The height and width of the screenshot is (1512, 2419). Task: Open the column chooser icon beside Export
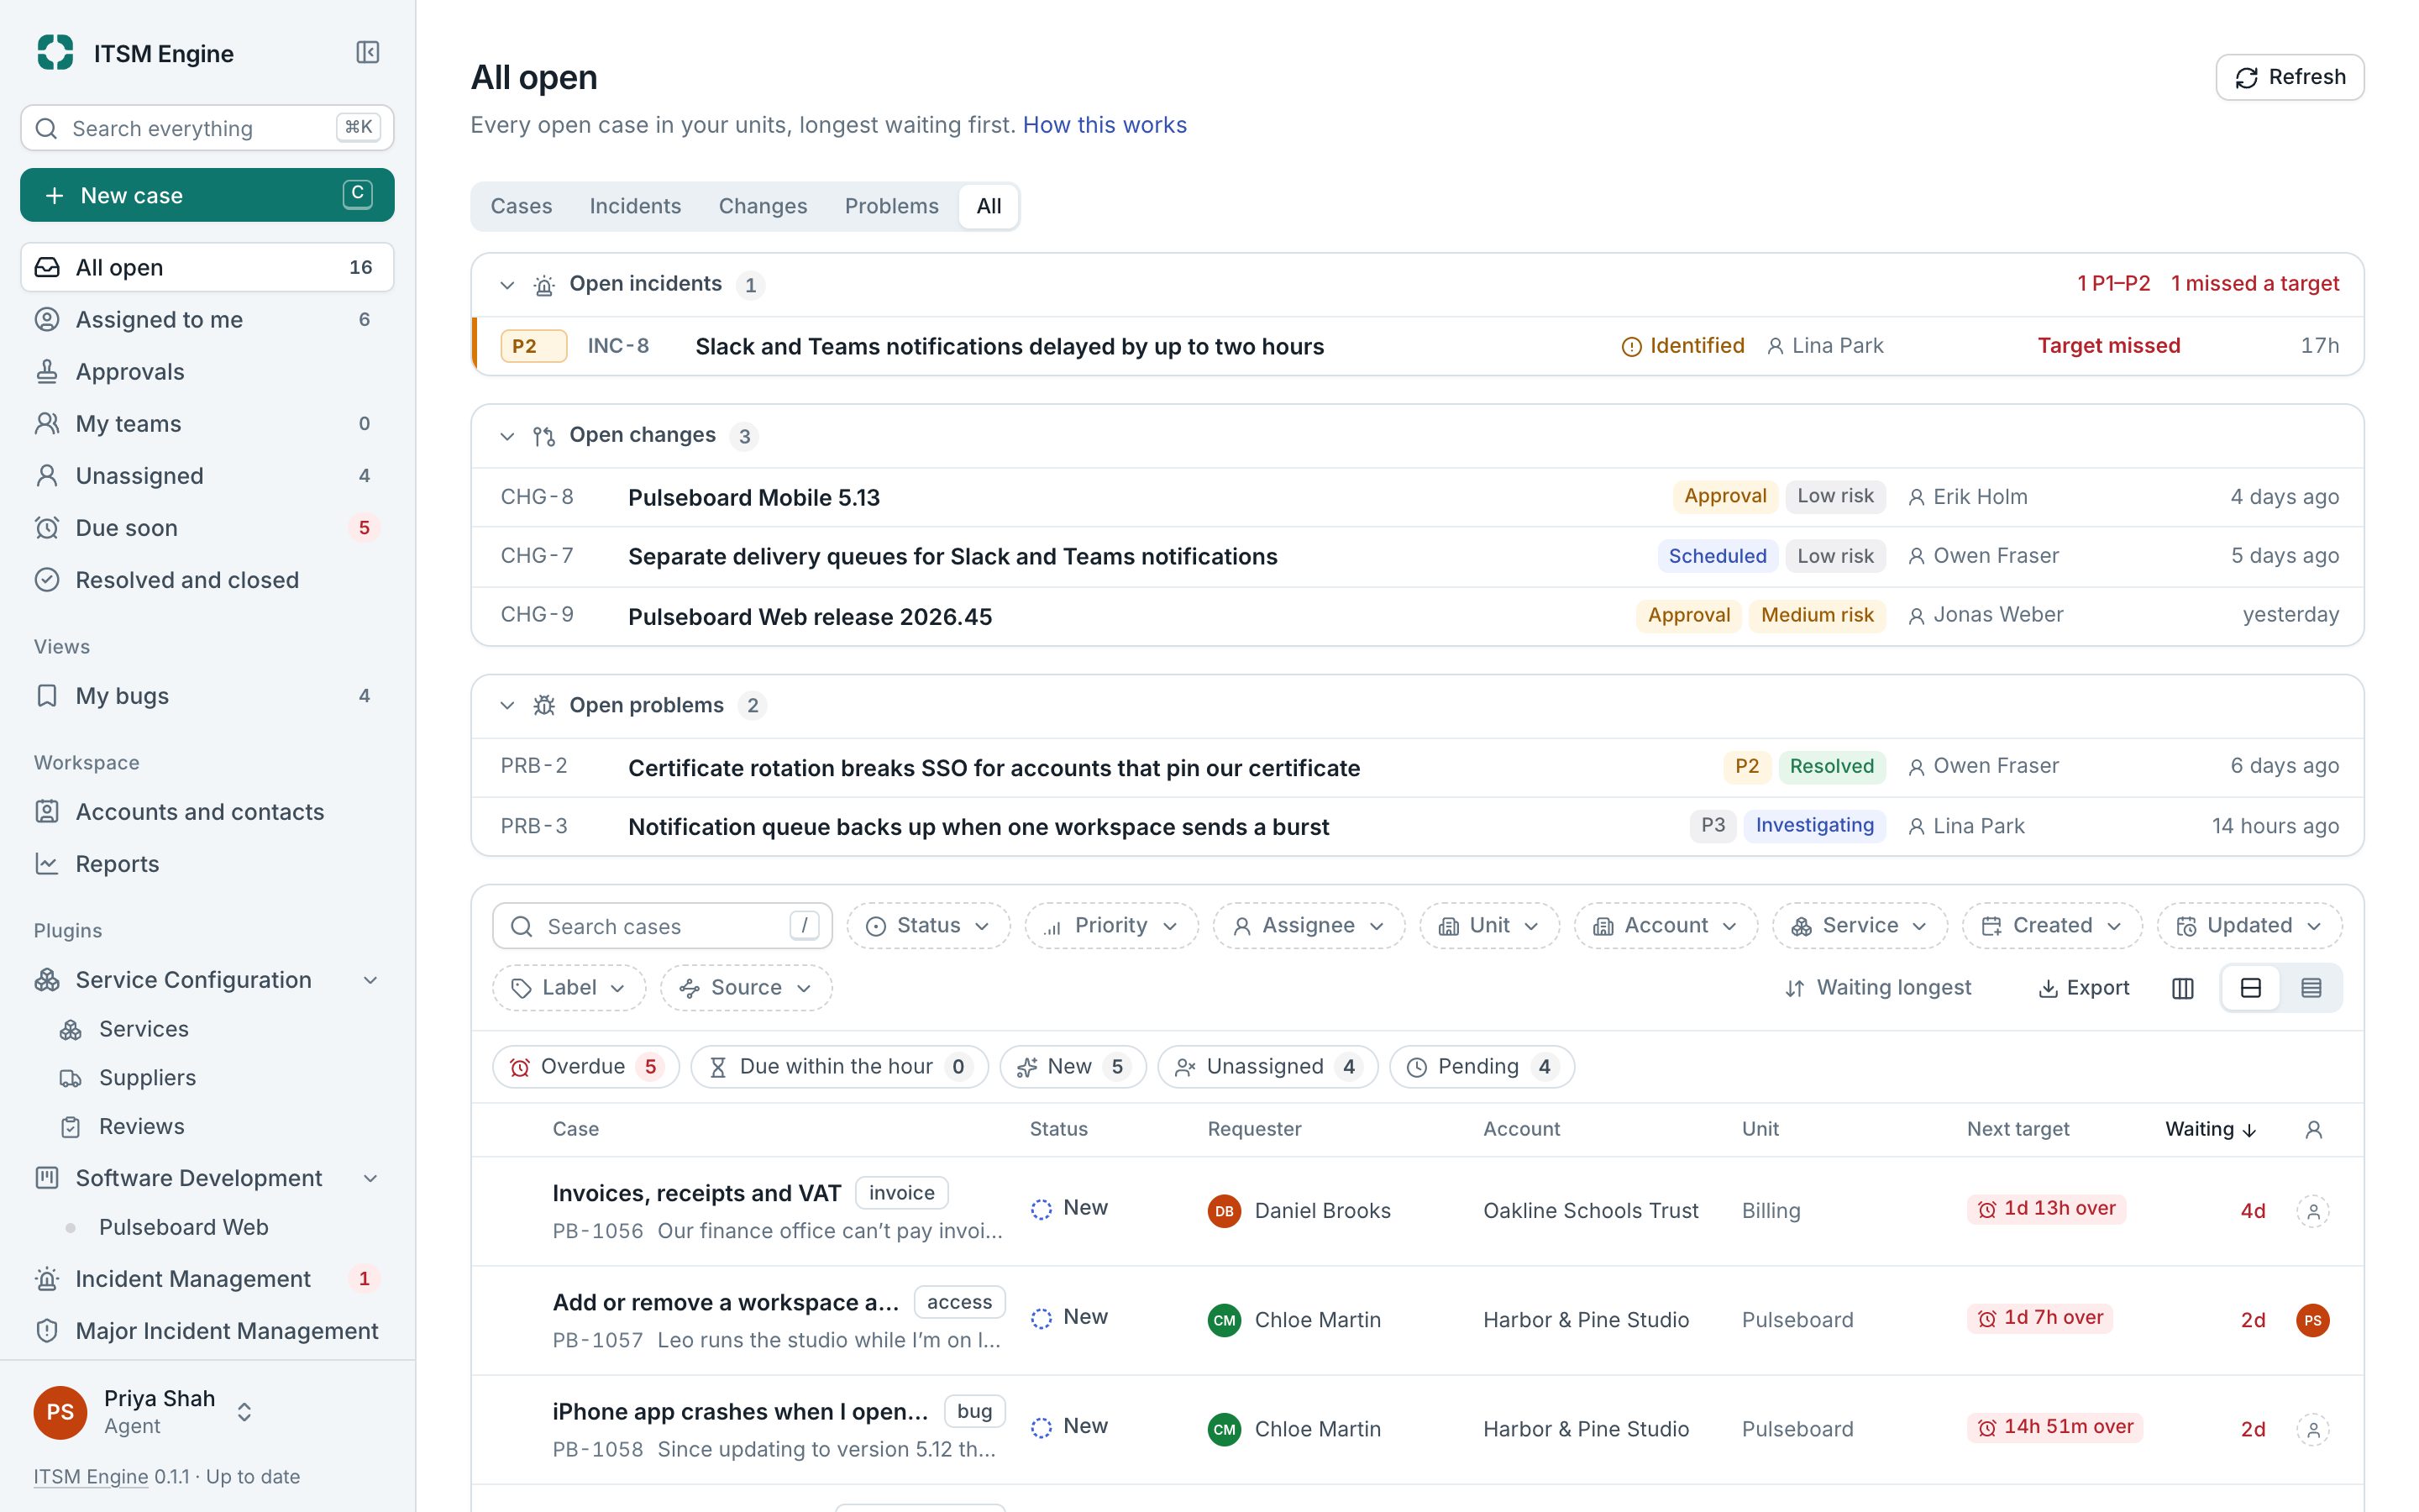[x=2182, y=988]
